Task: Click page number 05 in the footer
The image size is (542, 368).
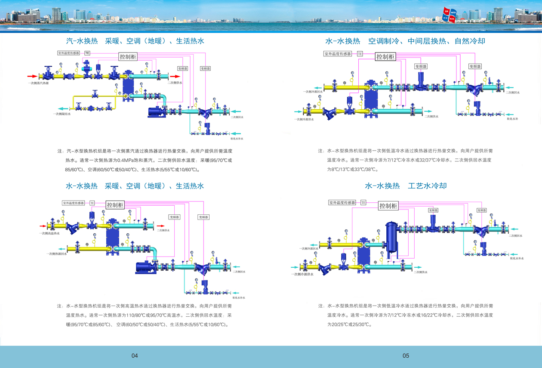Action: pyautogui.click(x=406, y=356)
